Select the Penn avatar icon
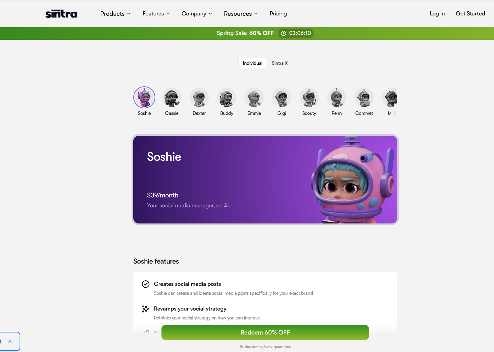 coord(337,97)
